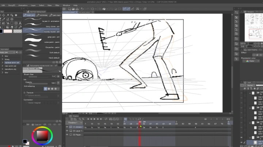The image size is (263, 147).
Task: Click the Brush Size slider
Action: [x=39, y=77]
